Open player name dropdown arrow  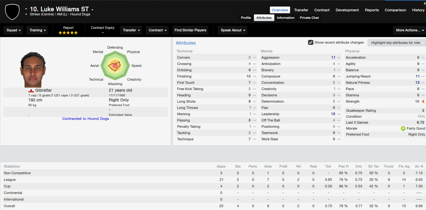(x=92, y=10)
